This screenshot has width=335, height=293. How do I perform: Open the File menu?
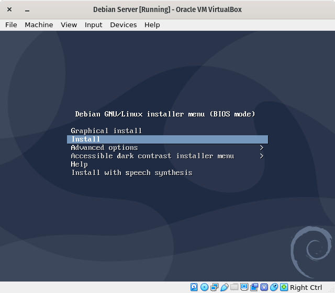[11, 25]
